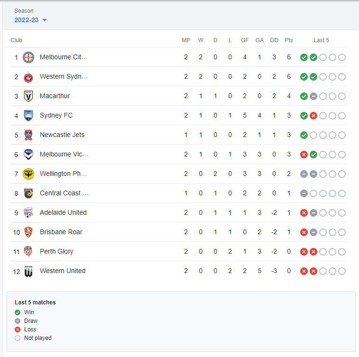Viewport: 359px width, 357px height.
Task: Click the Melbourne City club crest
Action: (28, 57)
